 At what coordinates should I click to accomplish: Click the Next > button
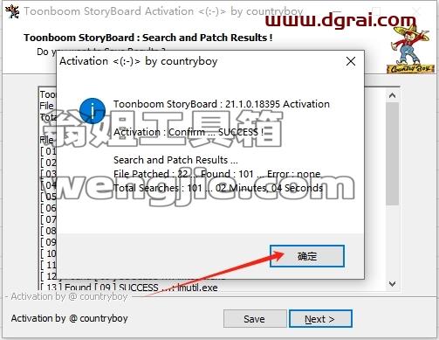[320, 319]
